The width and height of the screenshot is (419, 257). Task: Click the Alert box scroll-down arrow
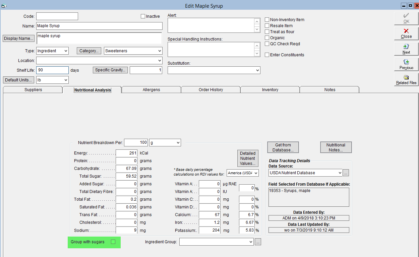pos(257,29)
